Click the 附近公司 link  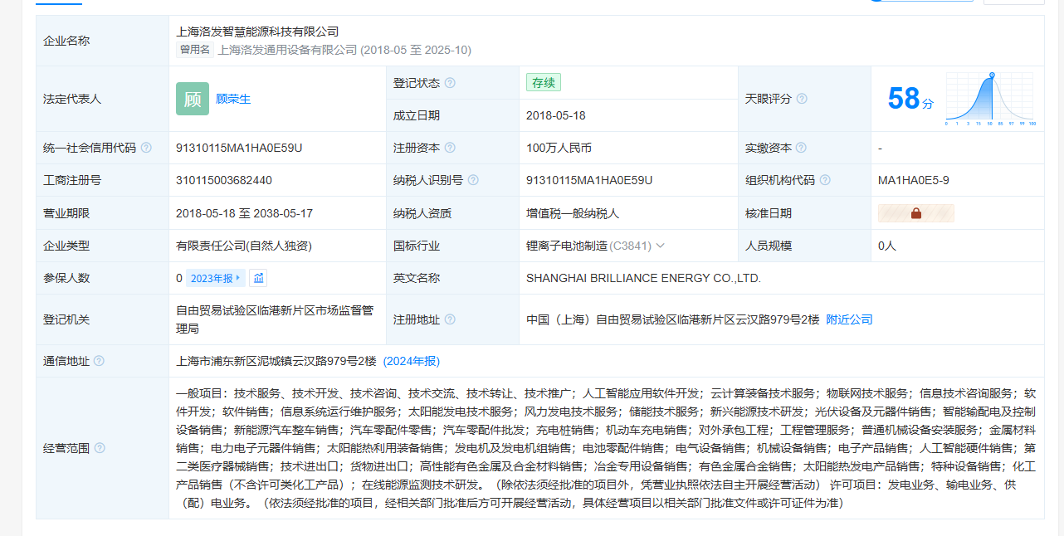(849, 319)
